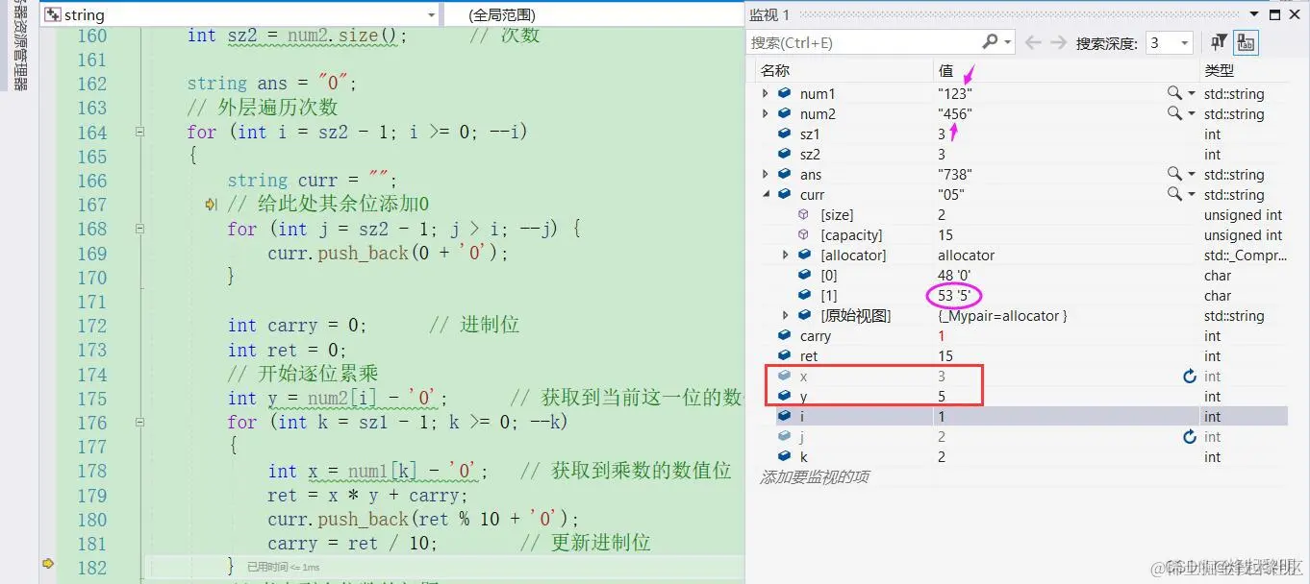Click the refresh icon next to variable x
The height and width of the screenshot is (584, 1310).
point(1191,376)
